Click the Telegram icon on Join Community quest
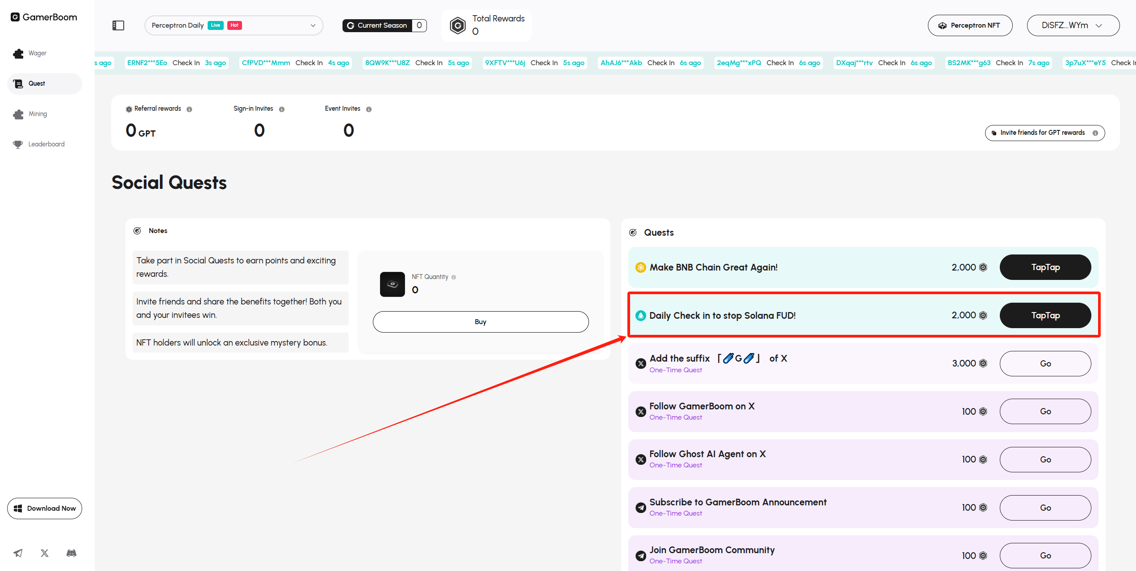This screenshot has width=1136, height=571. (641, 555)
